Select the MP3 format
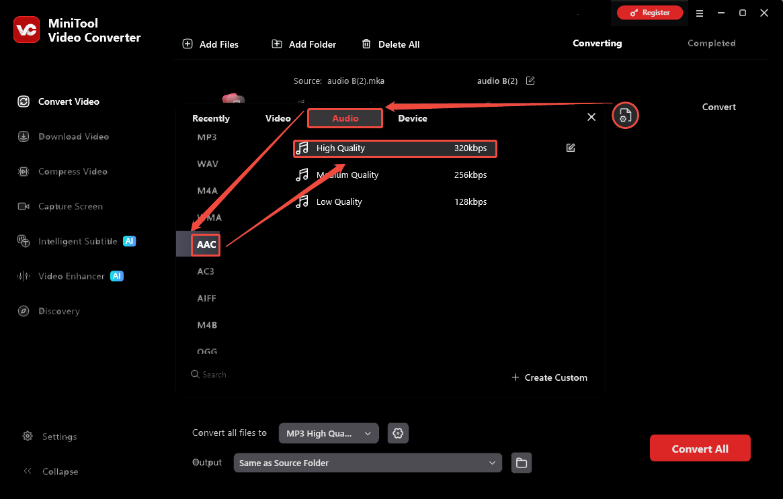Screen dimensions: 783x499 coord(207,137)
